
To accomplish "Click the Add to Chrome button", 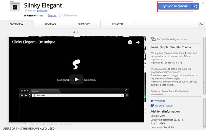I will coord(175,6).
